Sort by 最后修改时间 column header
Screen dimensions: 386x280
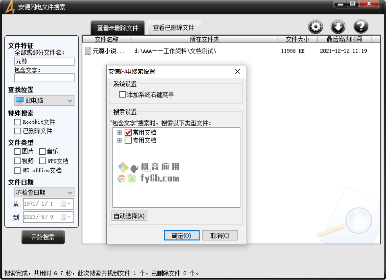pyautogui.click(x=344, y=39)
